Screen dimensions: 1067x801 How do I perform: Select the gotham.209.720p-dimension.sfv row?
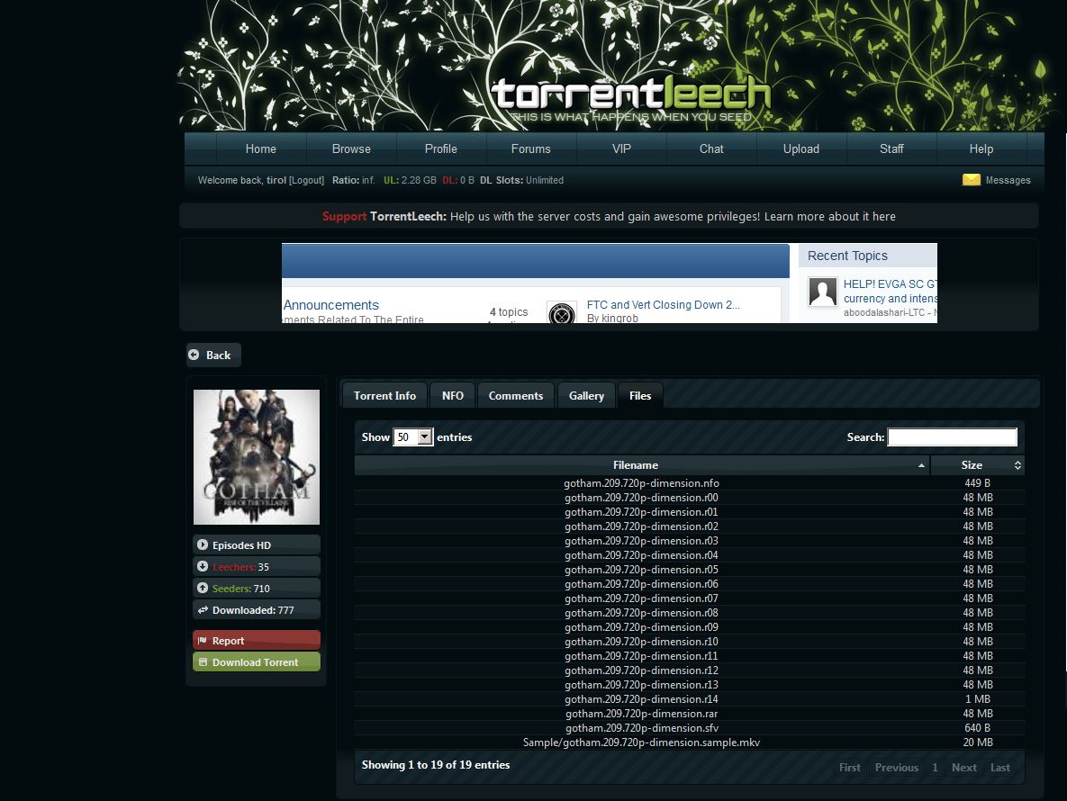690,727
